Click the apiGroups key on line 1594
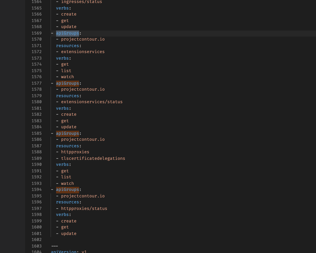Viewport: 316px width, 253px height. pyautogui.click(x=67, y=189)
